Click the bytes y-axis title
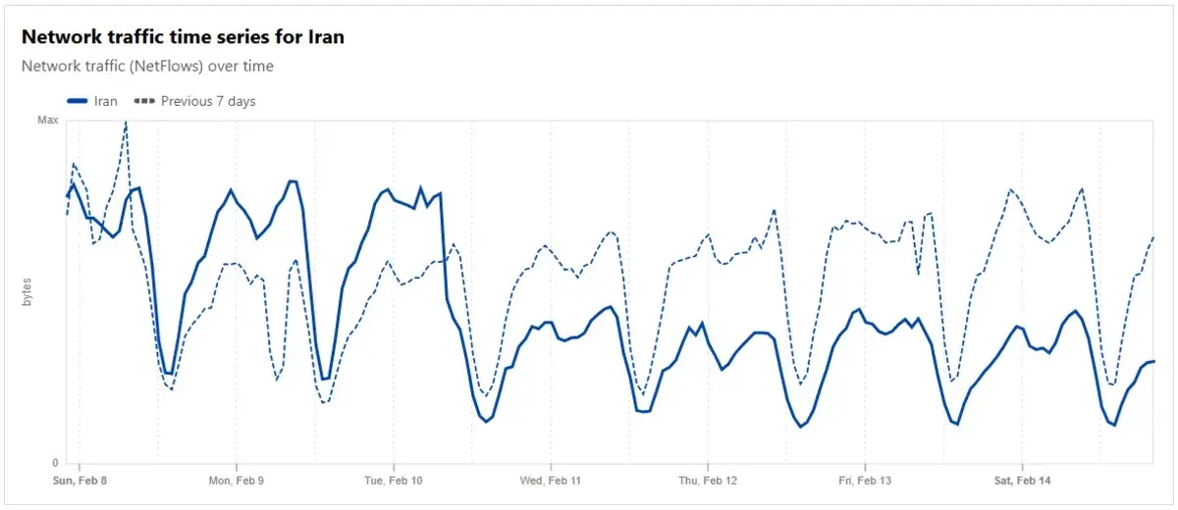The image size is (1178, 510). (x=27, y=291)
